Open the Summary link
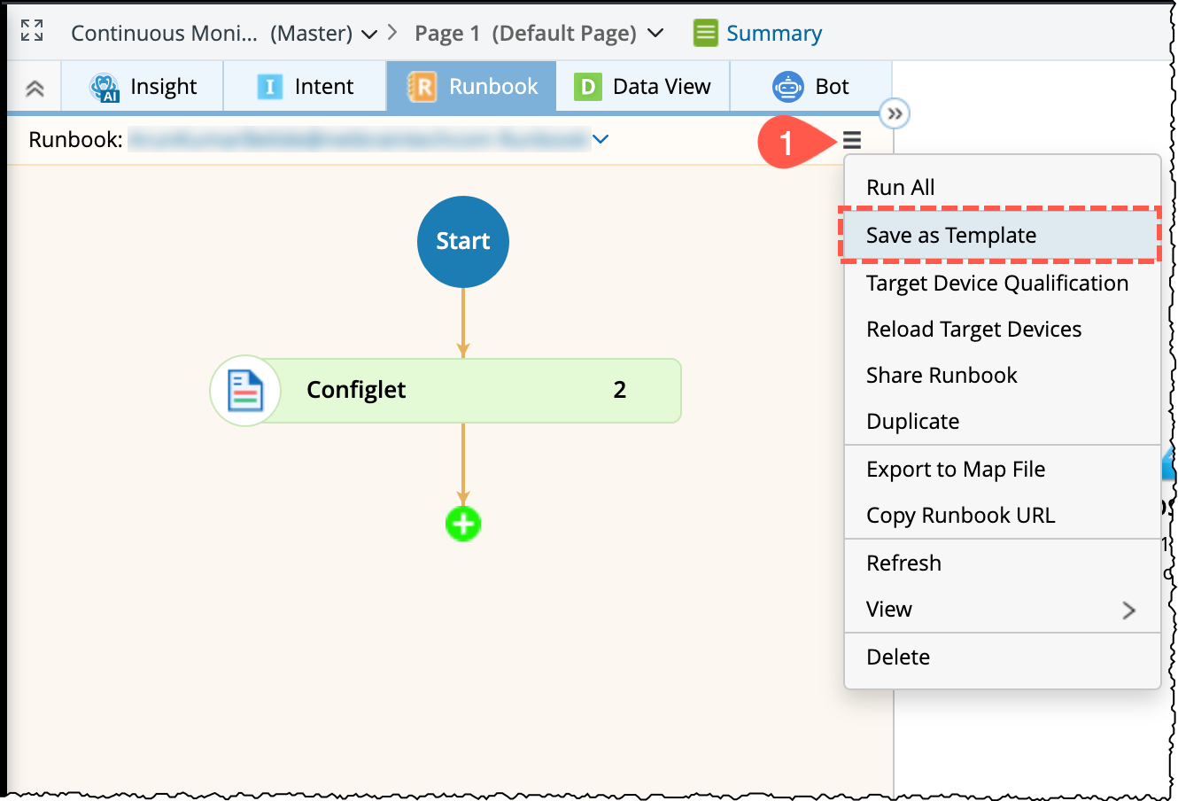Screen dimensions: 1178x801 click(x=774, y=34)
